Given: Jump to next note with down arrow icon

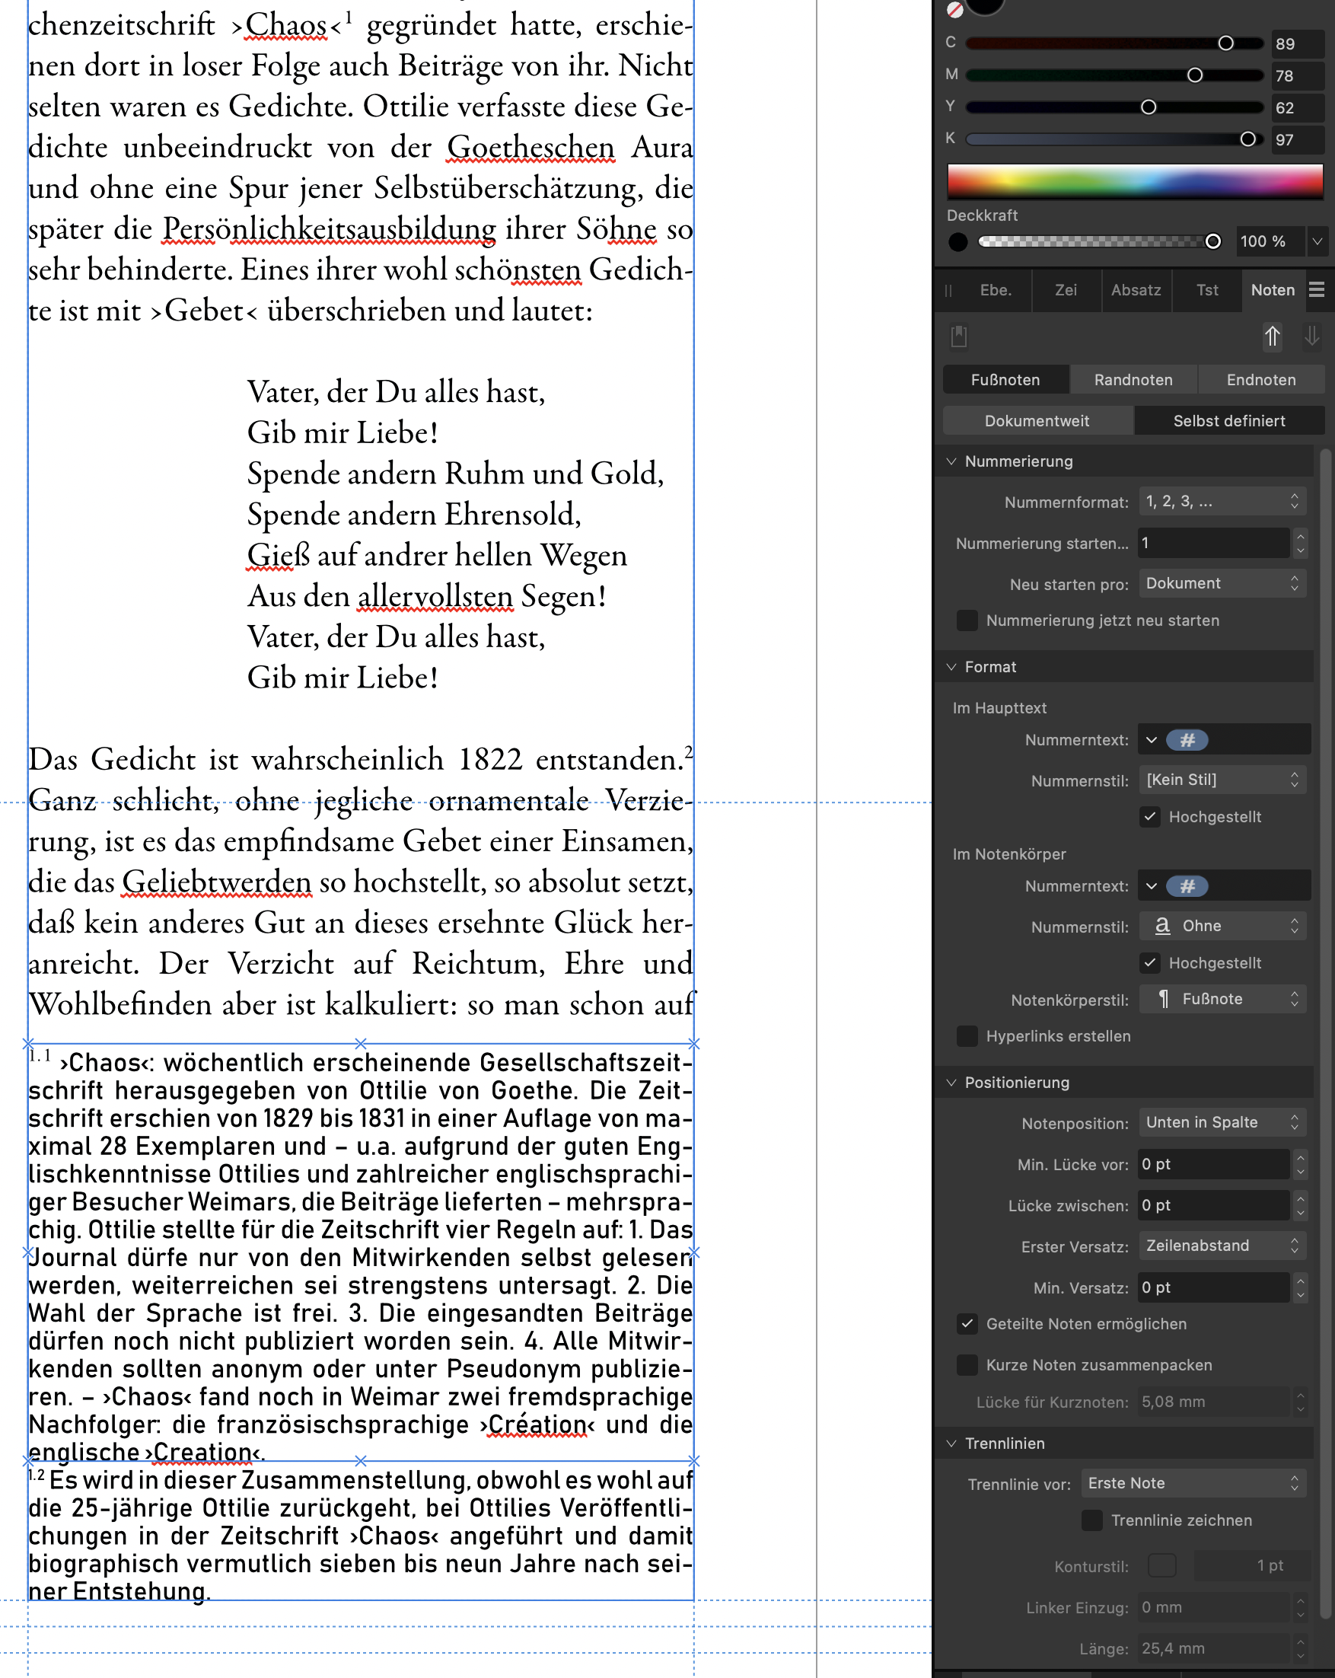Looking at the screenshot, I should click(x=1311, y=337).
